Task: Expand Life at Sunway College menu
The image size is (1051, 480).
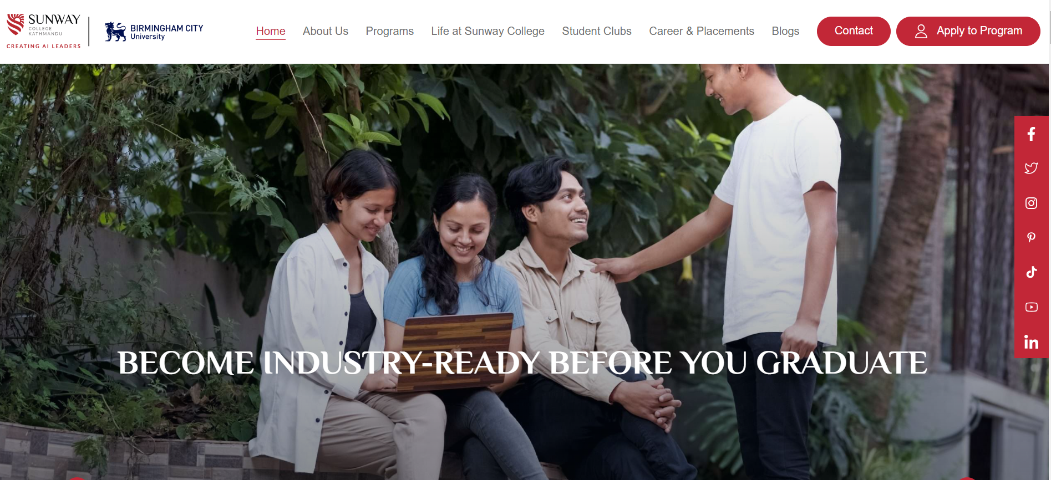Action: pyautogui.click(x=488, y=31)
